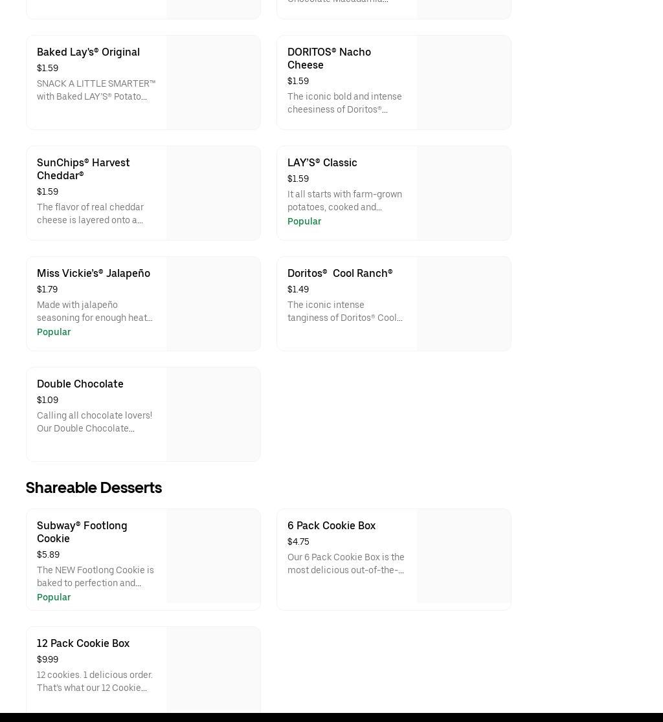The height and width of the screenshot is (722, 663).
Task: Click the Popular tag on Miss Vickie's Jalapeño
Action: pyautogui.click(x=54, y=333)
